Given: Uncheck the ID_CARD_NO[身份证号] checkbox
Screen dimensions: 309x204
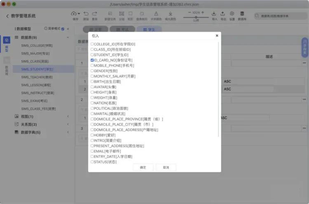Looking at the screenshot, I should pyautogui.click(x=92, y=60).
